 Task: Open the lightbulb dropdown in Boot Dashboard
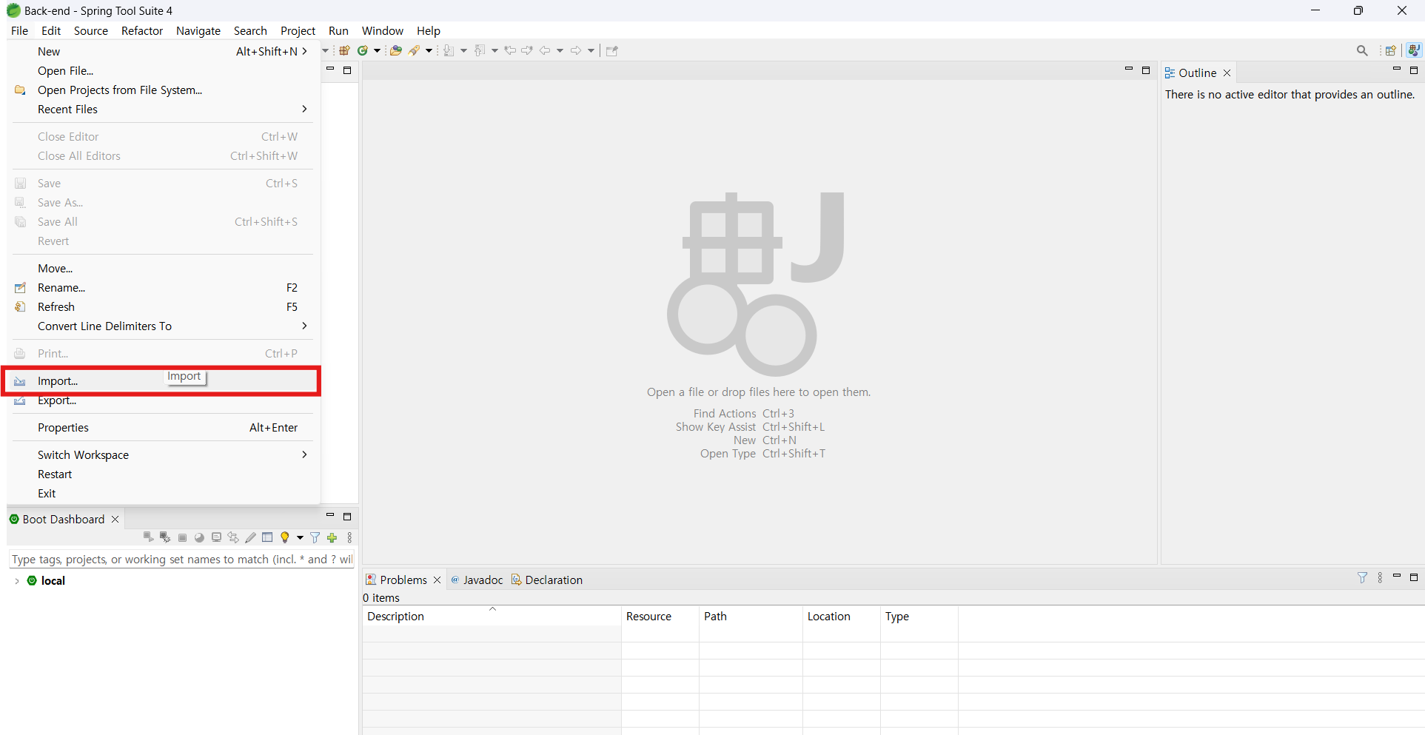pyautogui.click(x=300, y=537)
